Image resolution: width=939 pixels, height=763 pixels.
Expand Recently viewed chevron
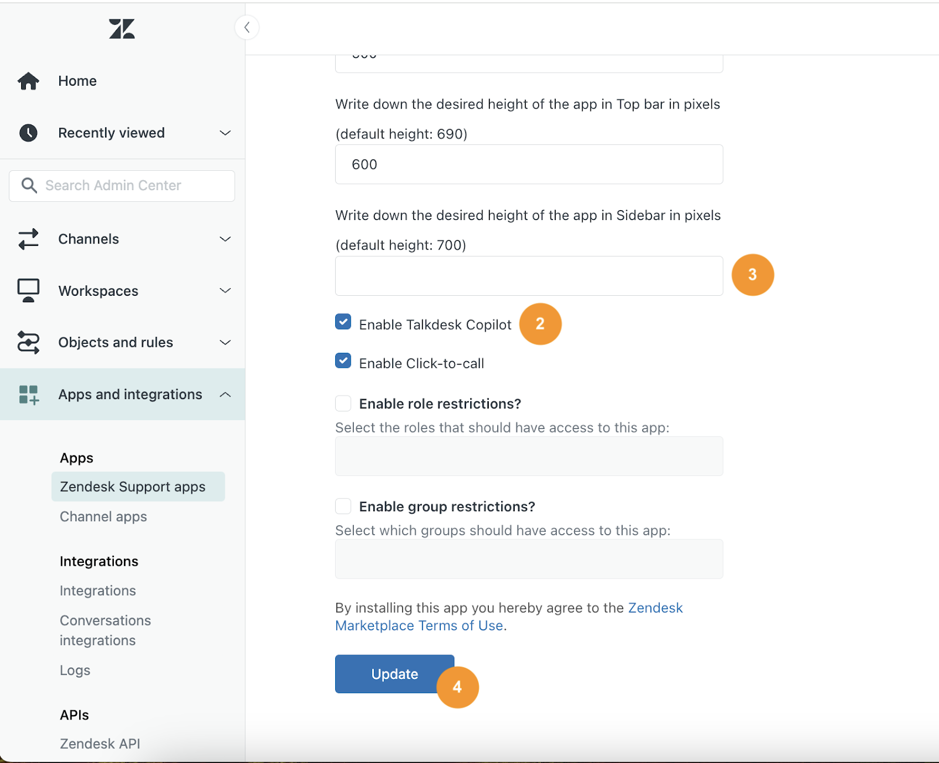tap(225, 133)
